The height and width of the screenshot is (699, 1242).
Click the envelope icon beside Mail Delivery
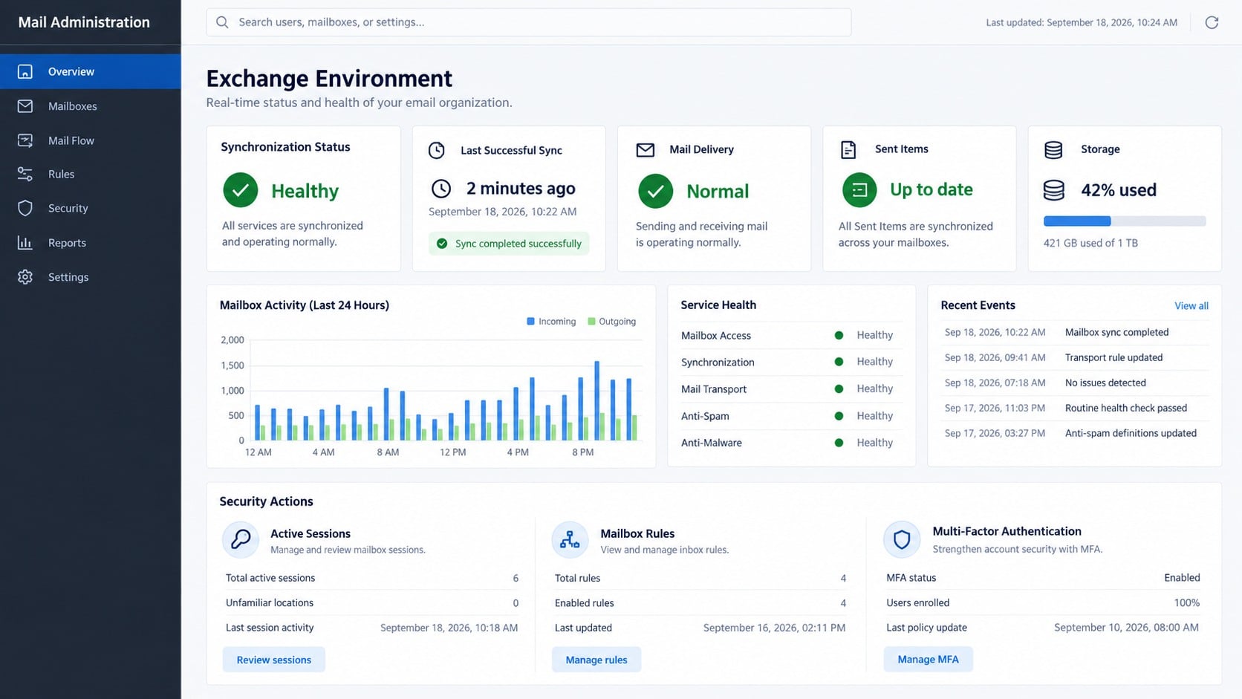click(x=646, y=150)
